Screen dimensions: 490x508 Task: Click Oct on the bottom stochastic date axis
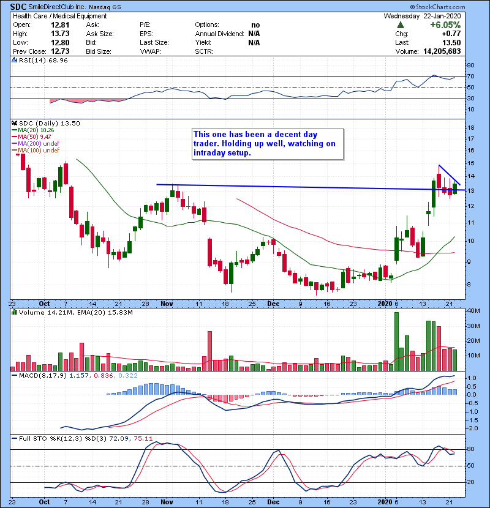(45, 502)
